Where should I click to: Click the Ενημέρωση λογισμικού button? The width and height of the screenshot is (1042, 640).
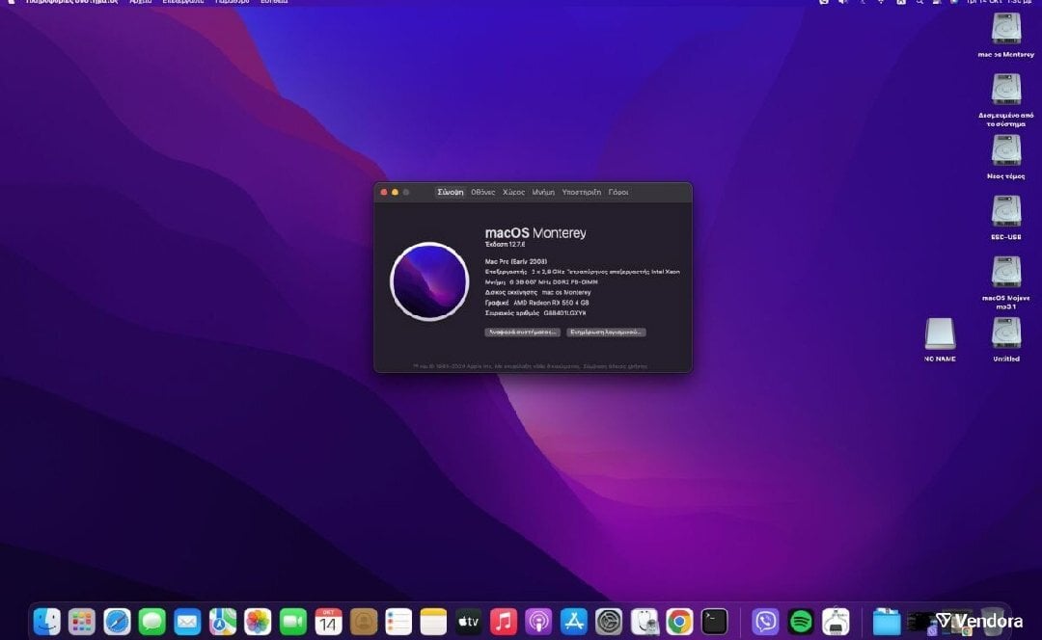(606, 332)
